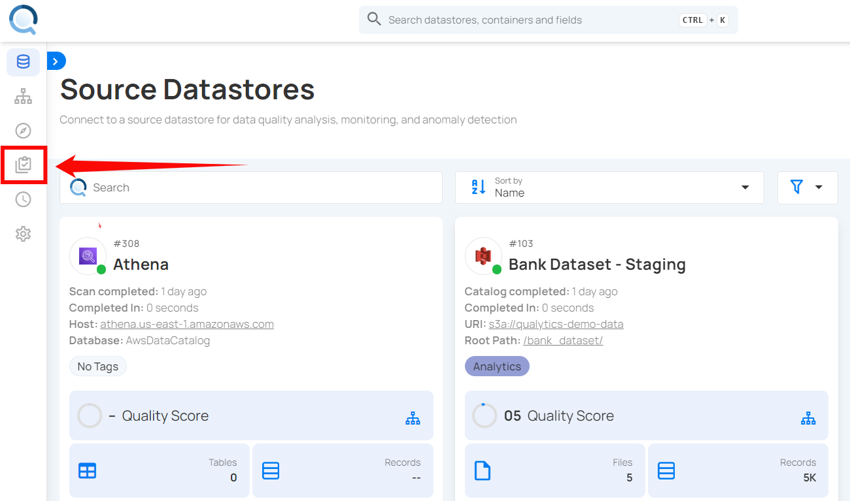Open the Sort by Name dropdown
This screenshot has height=501, width=850.
coord(609,187)
